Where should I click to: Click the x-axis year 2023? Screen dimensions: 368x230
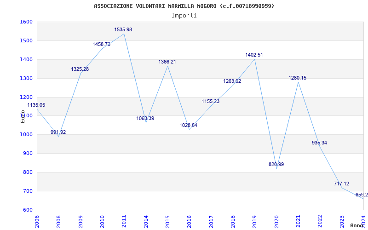[x=342, y=222]
